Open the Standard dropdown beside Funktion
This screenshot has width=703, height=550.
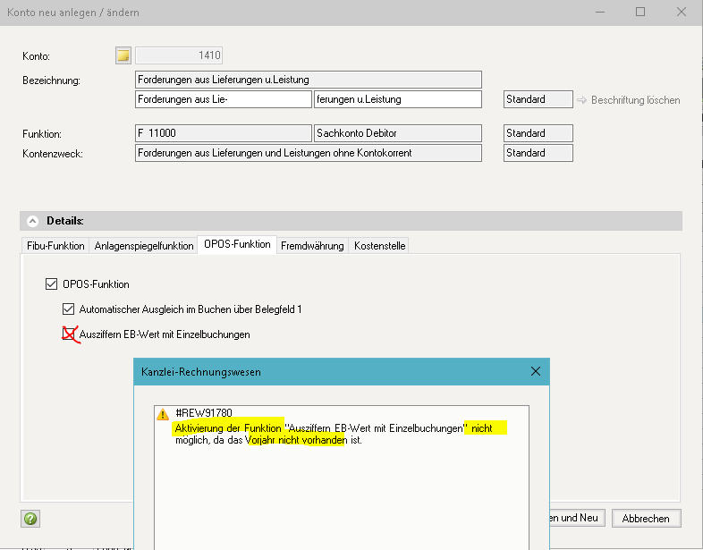coord(538,133)
